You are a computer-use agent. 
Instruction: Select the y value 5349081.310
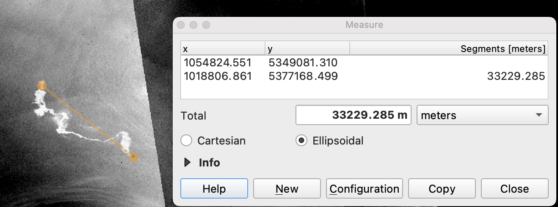pyautogui.click(x=303, y=63)
